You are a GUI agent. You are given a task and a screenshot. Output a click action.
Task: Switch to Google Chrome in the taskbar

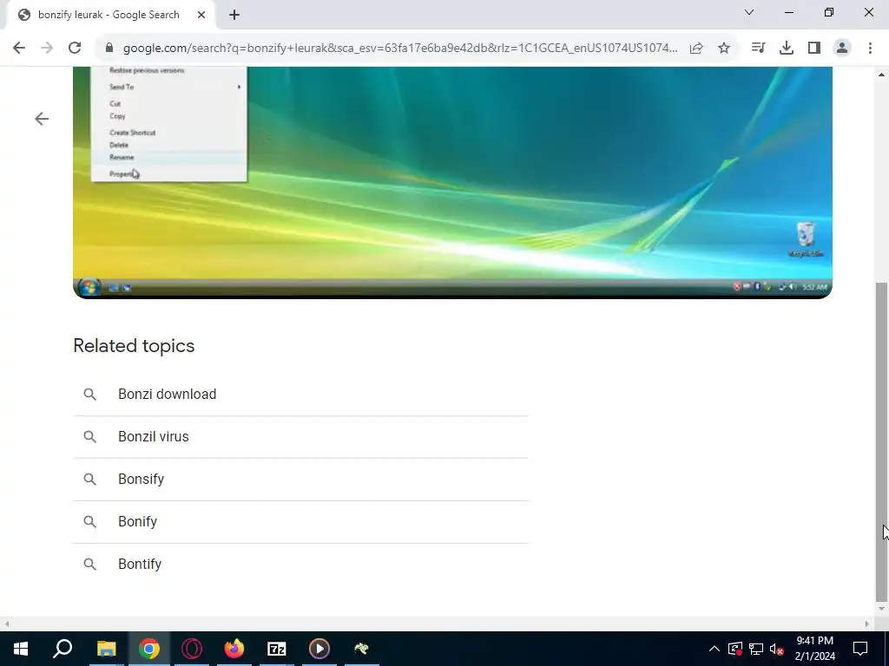149,649
